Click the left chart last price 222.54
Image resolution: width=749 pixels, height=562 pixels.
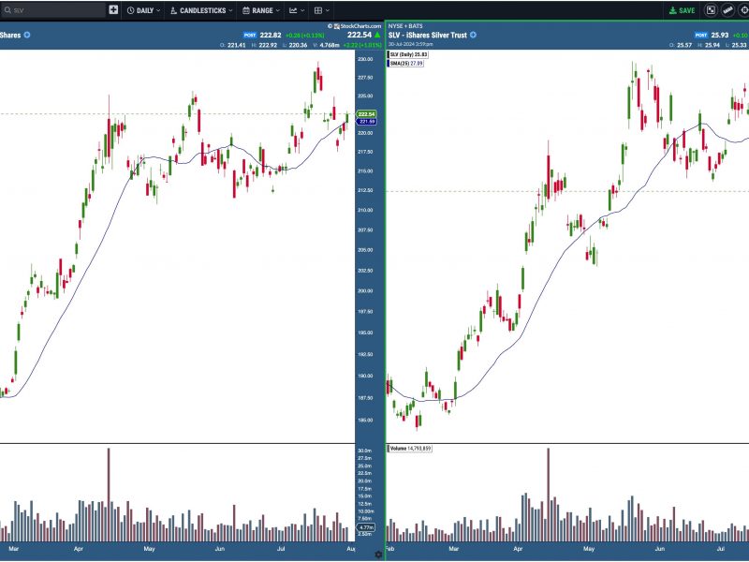360,35
